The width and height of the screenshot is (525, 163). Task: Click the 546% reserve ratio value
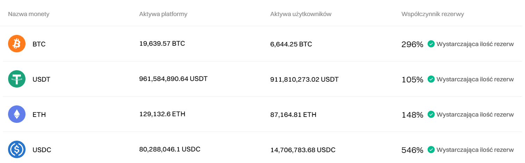(x=412, y=150)
